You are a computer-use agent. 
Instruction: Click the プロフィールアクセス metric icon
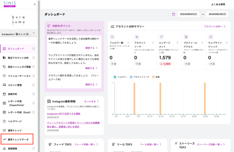[x=186, y=37]
